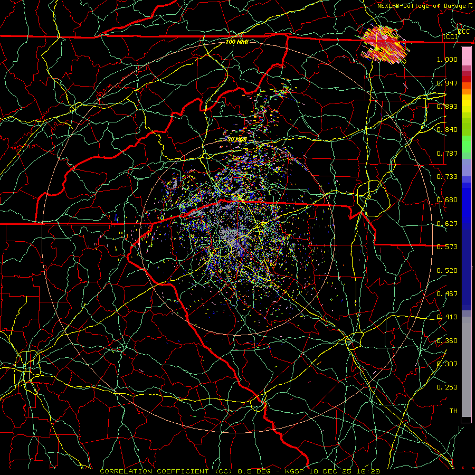Click the bright green band in color scale
475x475 pixels.
pos(466,145)
